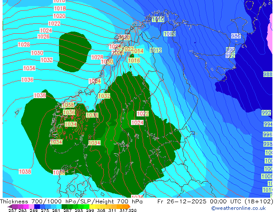
Task: Click the 1024 isobar label below 1022 inland
Action: (137, 122)
